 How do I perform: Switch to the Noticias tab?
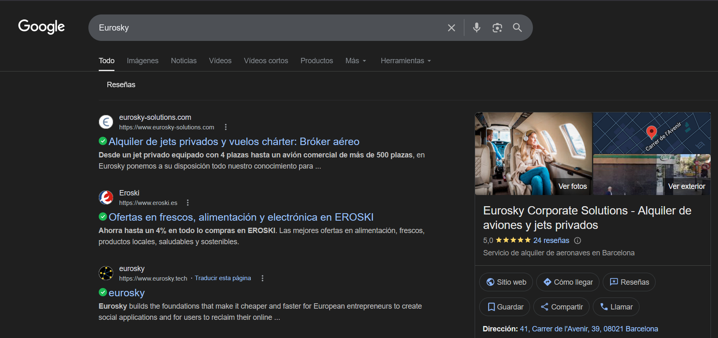(x=183, y=61)
